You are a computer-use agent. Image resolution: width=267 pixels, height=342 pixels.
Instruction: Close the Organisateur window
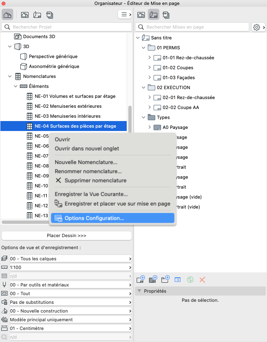coord(3,3)
